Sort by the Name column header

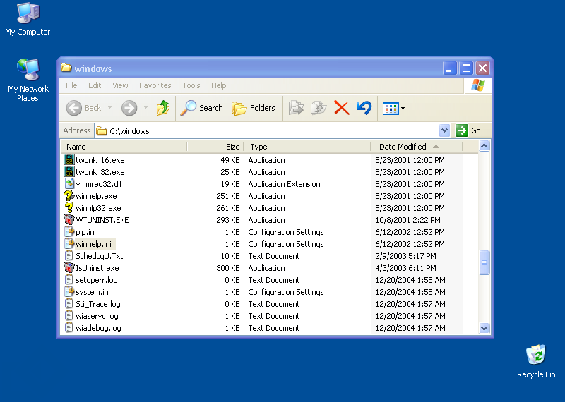pos(124,147)
